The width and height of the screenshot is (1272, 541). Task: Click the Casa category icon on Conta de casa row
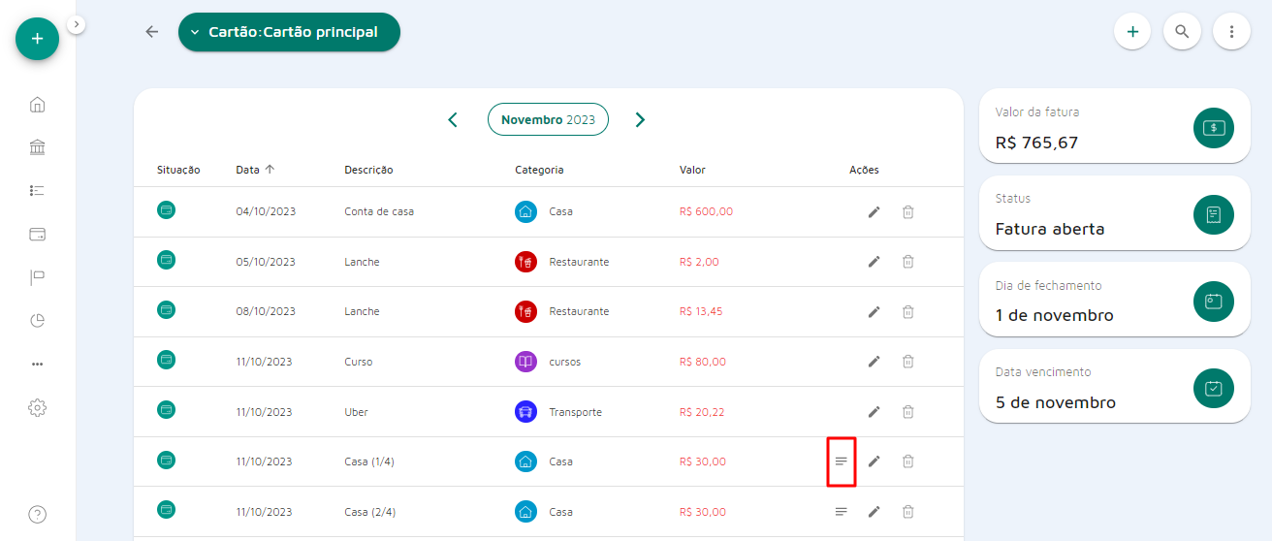pyautogui.click(x=525, y=211)
